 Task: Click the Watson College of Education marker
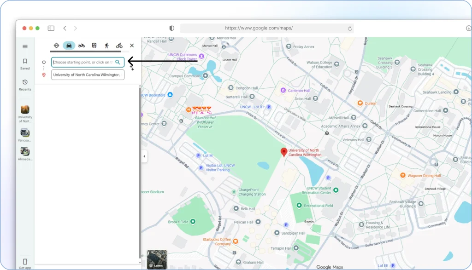click(336, 64)
